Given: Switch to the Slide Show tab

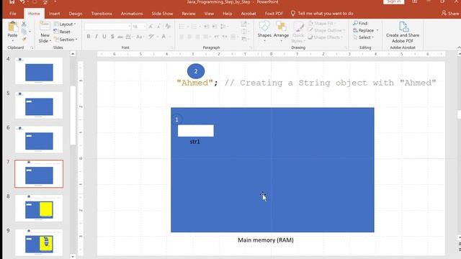Looking at the screenshot, I should pyautogui.click(x=162, y=14).
